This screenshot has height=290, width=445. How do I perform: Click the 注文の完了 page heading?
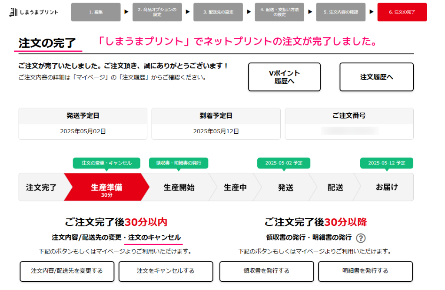point(47,43)
